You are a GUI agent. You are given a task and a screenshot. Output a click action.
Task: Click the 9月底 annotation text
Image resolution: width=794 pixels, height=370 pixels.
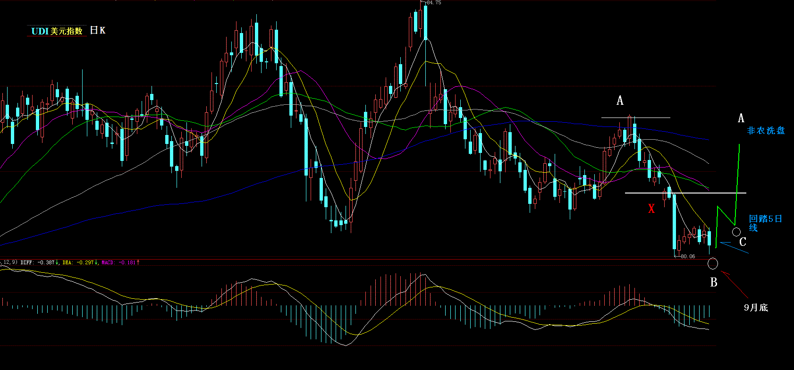[x=756, y=308]
